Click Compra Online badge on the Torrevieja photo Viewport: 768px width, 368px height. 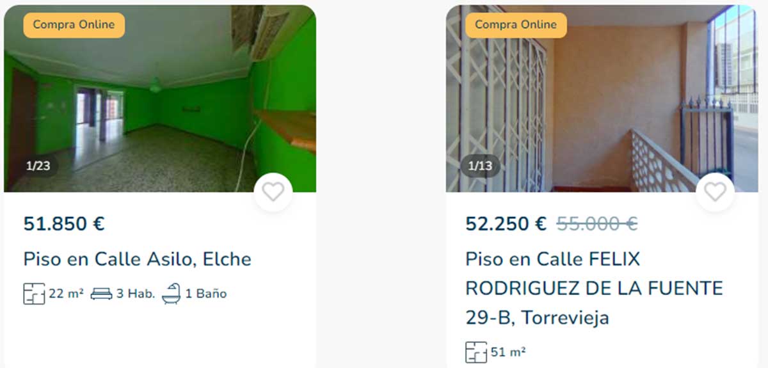tap(516, 25)
